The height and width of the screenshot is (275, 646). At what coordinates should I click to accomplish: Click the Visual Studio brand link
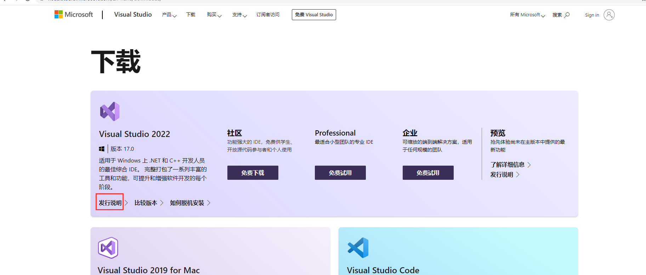(x=133, y=15)
